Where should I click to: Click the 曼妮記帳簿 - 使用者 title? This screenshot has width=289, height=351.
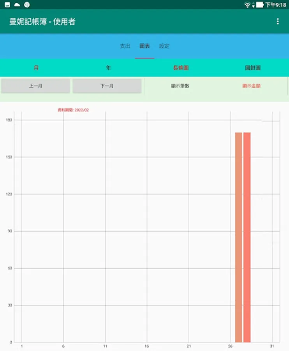point(42,21)
